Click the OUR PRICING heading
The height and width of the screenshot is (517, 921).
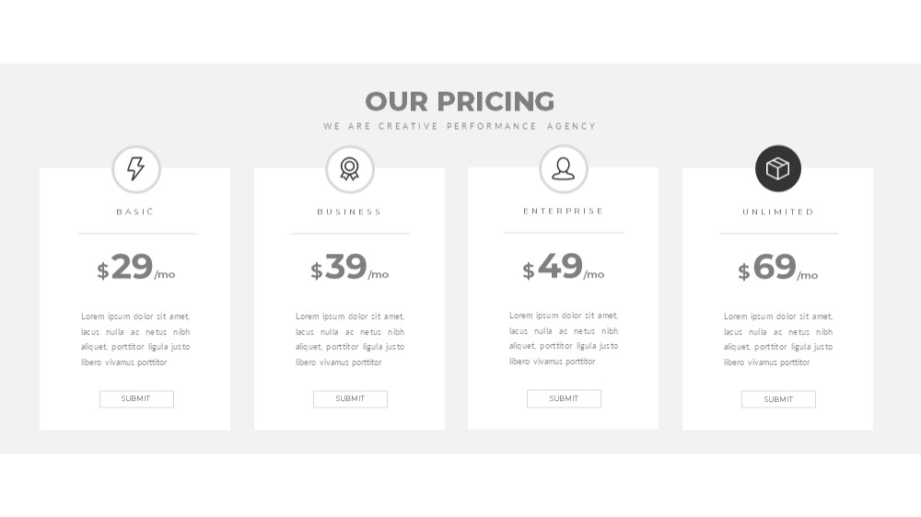(460, 101)
